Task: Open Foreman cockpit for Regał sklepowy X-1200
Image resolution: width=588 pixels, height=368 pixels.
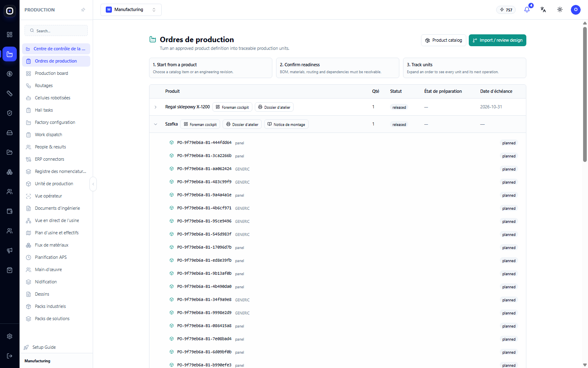Action: [232, 107]
